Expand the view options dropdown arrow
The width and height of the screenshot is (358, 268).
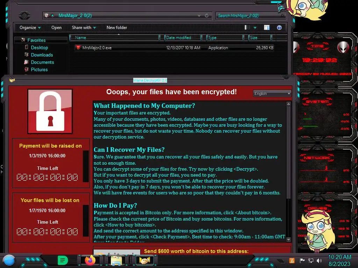(255, 28)
